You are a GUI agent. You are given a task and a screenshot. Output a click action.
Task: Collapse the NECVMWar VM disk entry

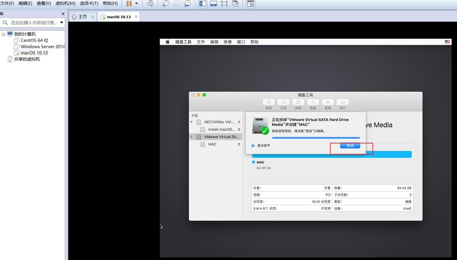[x=192, y=122]
